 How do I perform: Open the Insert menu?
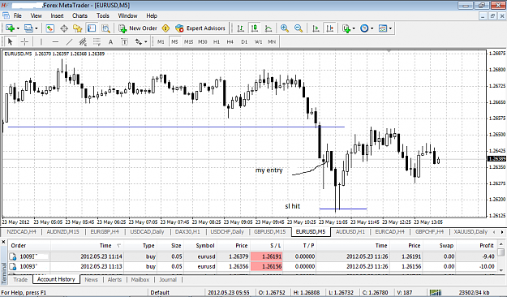click(57, 15)
